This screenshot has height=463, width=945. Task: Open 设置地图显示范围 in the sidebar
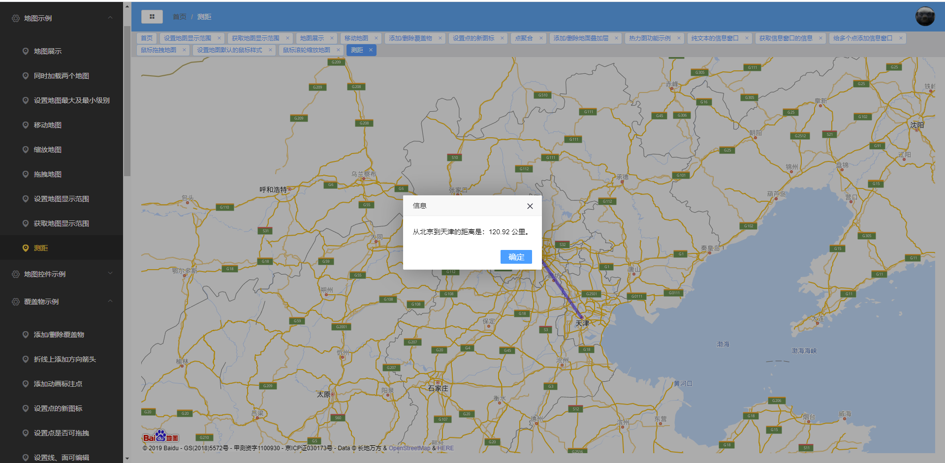tap(62, 199)
